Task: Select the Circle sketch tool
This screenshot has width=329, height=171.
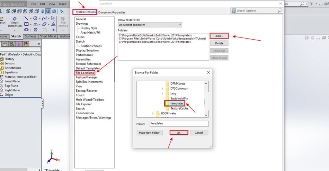Action: (x=35, y=18)
